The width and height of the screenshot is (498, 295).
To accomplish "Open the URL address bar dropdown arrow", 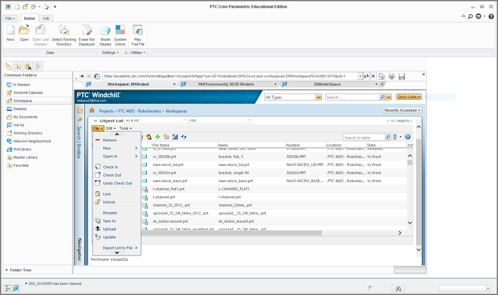I will tap(360, 76).
